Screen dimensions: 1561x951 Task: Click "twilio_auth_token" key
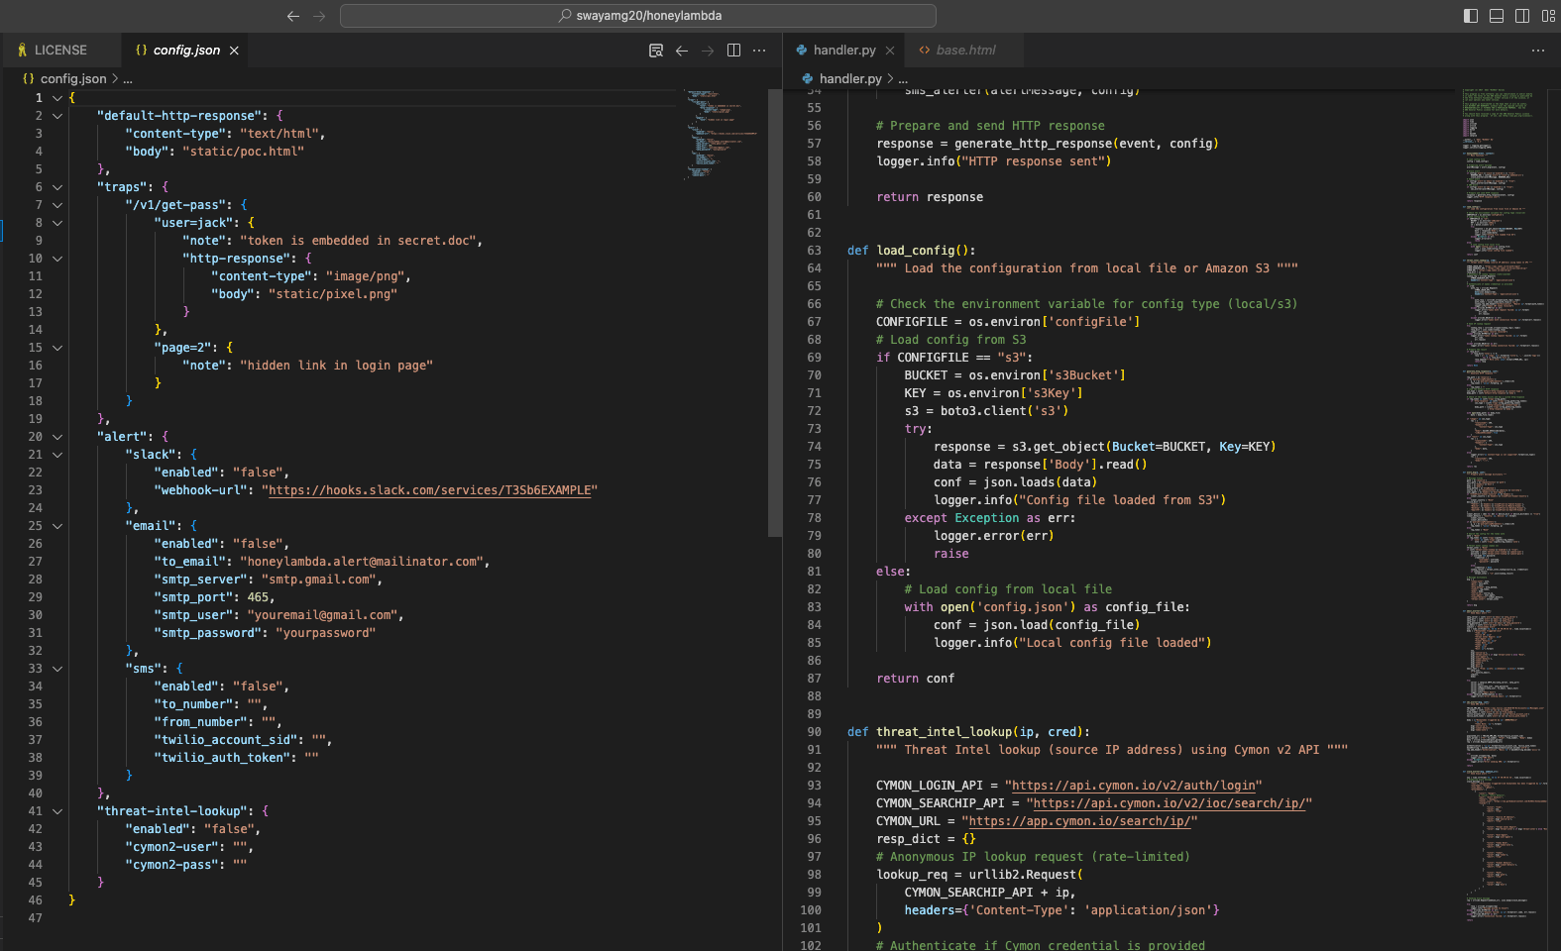(x=223, y=758)
